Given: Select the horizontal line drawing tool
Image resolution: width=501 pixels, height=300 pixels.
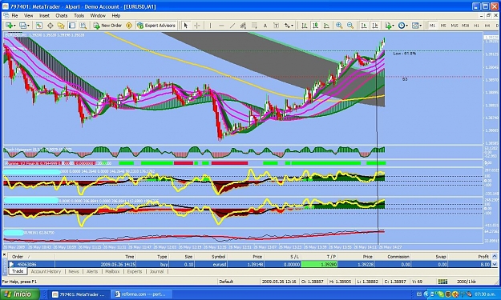Looking at the screenshot, I should pos(221,26).
